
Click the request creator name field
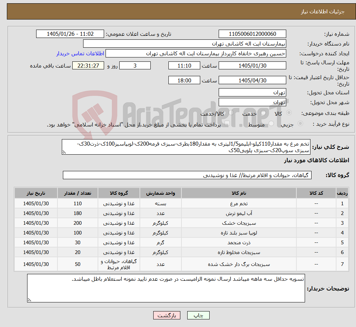point(196,53)
